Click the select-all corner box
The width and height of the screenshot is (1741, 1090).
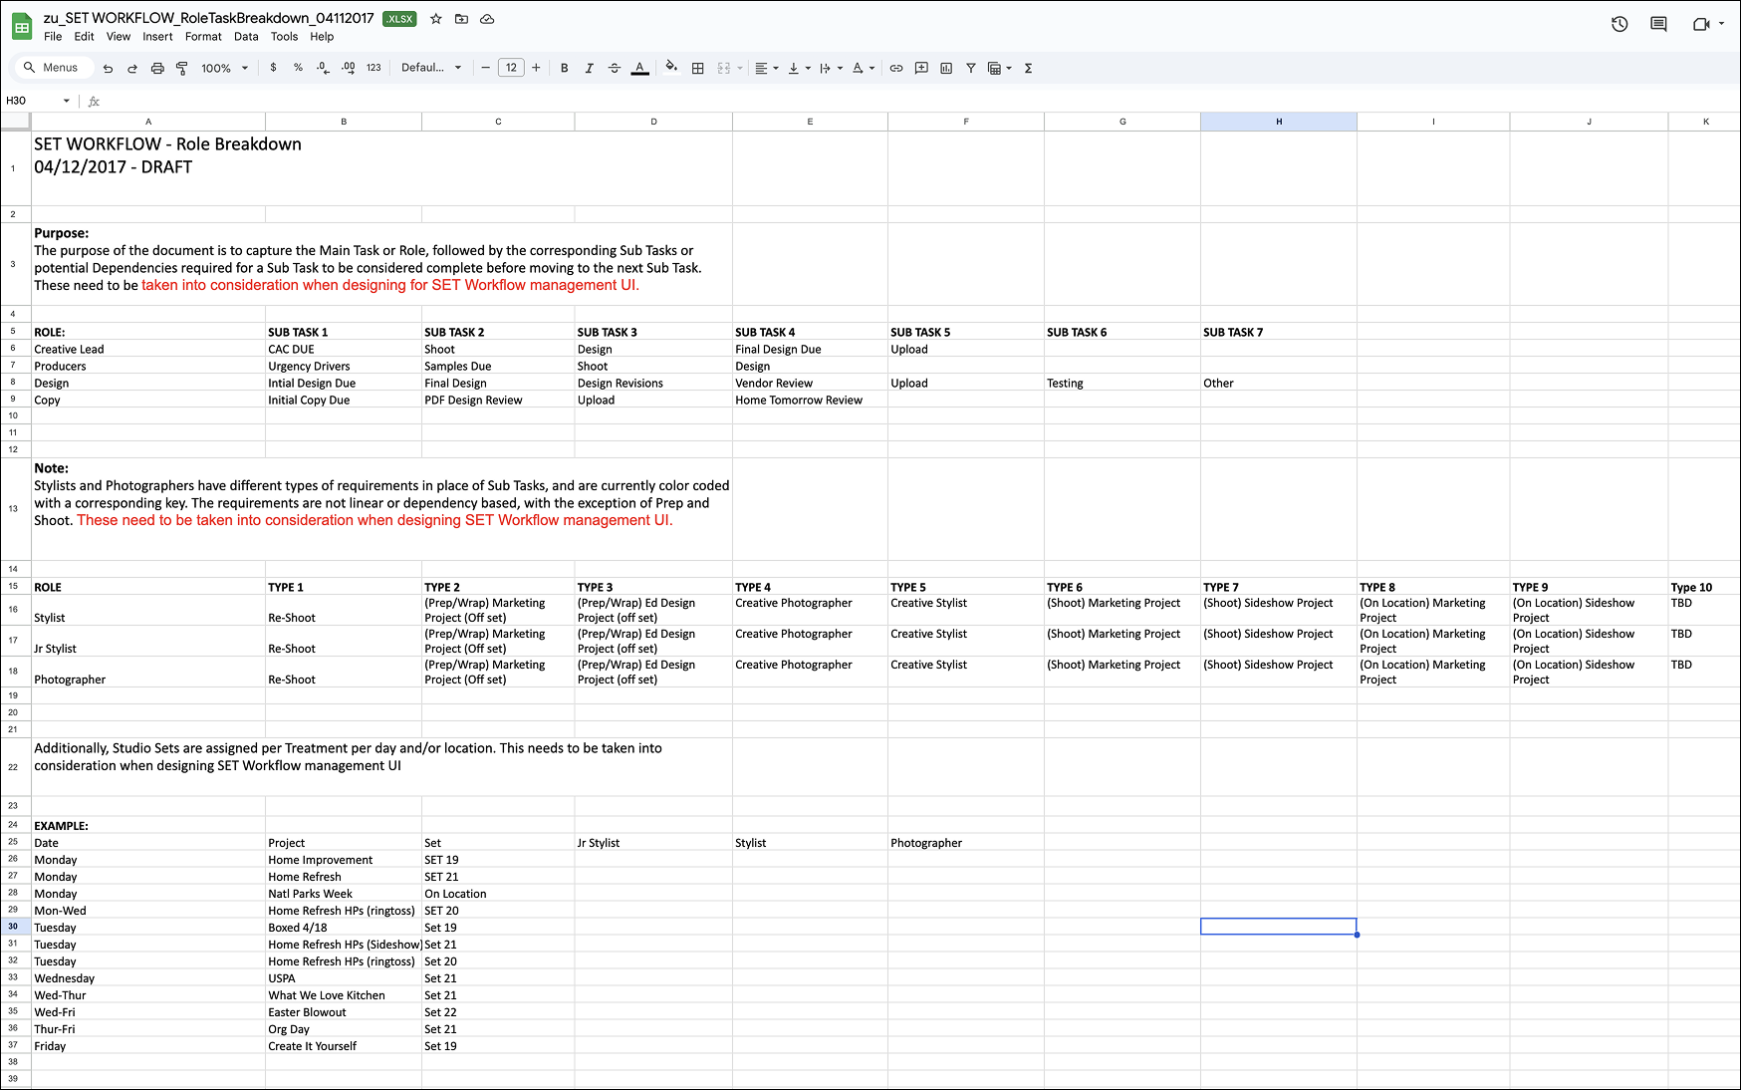[x=15, y=122]
